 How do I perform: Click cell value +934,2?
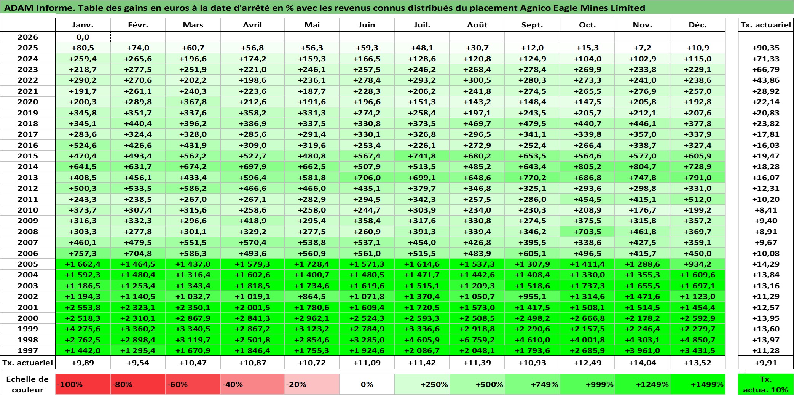click(698, 264)
